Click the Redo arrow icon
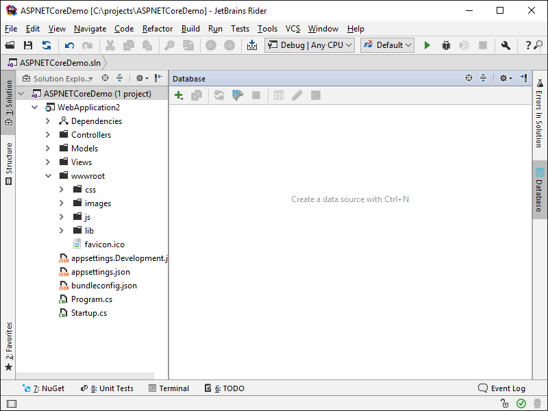 [88, 45]
